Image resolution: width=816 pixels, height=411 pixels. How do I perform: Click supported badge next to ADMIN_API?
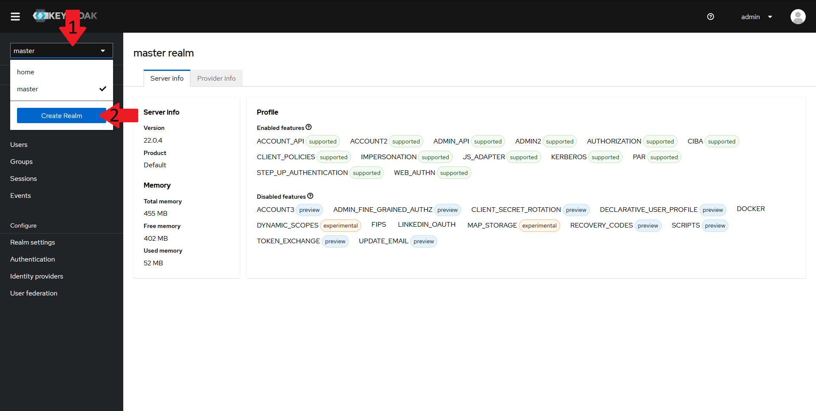pos(488,141)
